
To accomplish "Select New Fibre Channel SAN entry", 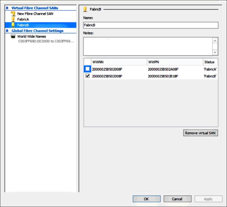I will pyautogui.click(x=35, y=14).
